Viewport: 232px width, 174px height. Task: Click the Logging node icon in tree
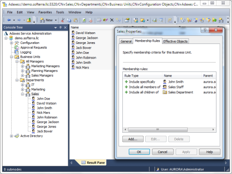tap(17, 52)
